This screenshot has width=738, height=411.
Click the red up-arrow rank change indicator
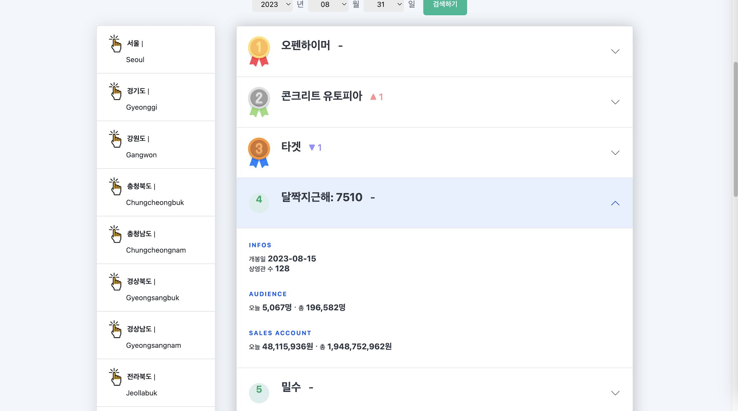coord(377,97)
